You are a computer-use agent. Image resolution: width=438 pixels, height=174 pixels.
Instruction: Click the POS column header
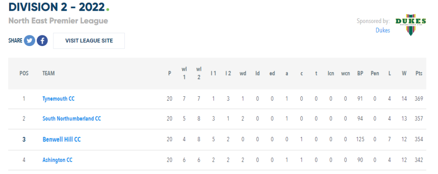[x=24, y=73]
